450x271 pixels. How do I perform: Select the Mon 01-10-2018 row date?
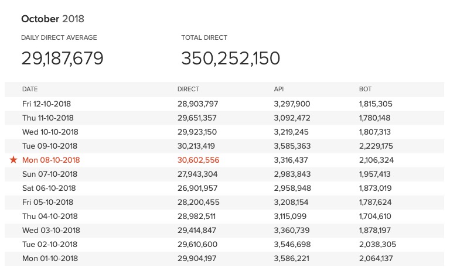point(50,258)
